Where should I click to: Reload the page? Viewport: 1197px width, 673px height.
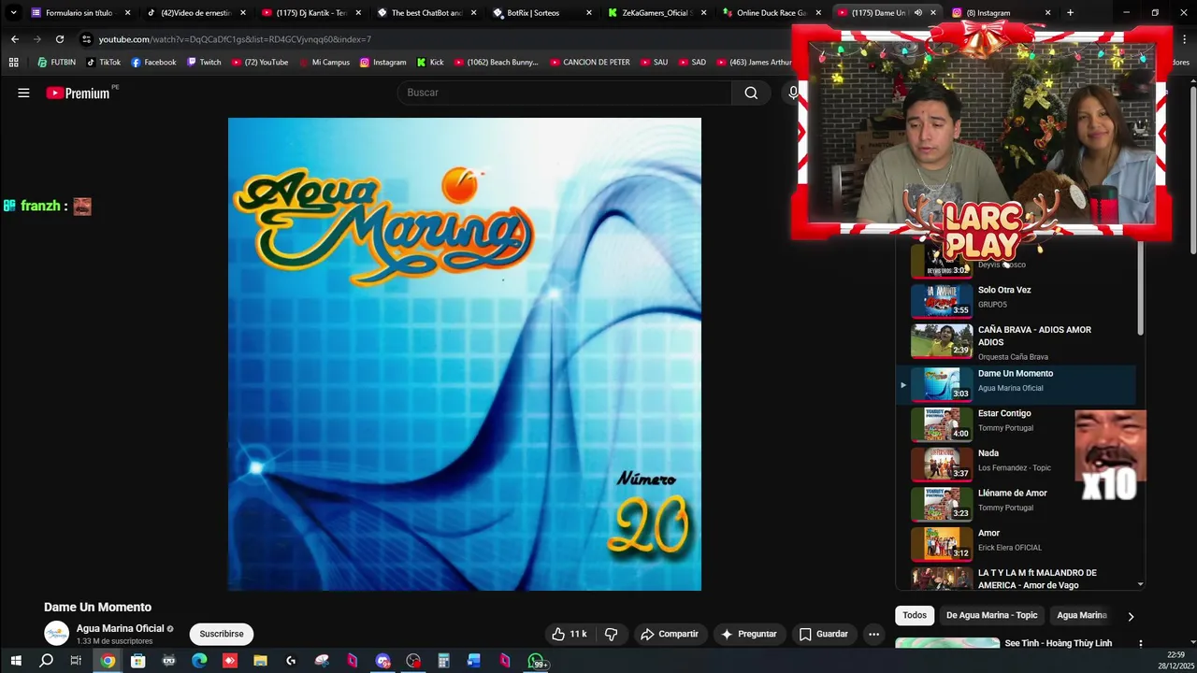click(60, 39)
